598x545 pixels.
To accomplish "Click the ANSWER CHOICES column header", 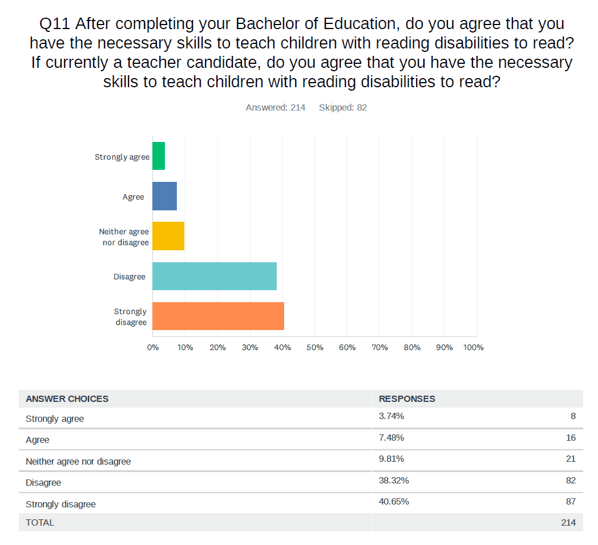I will tap(67, 398).
